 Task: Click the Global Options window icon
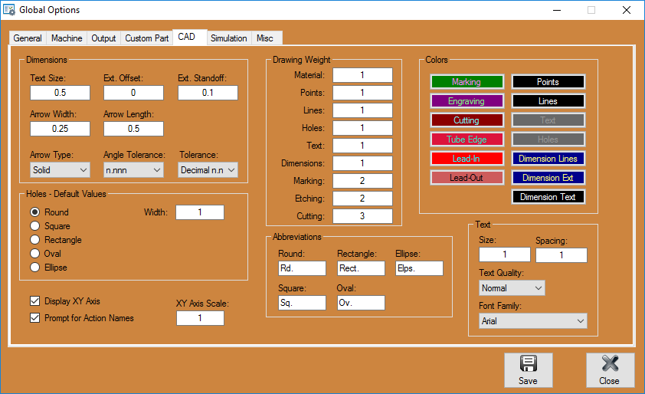point(9,10)
